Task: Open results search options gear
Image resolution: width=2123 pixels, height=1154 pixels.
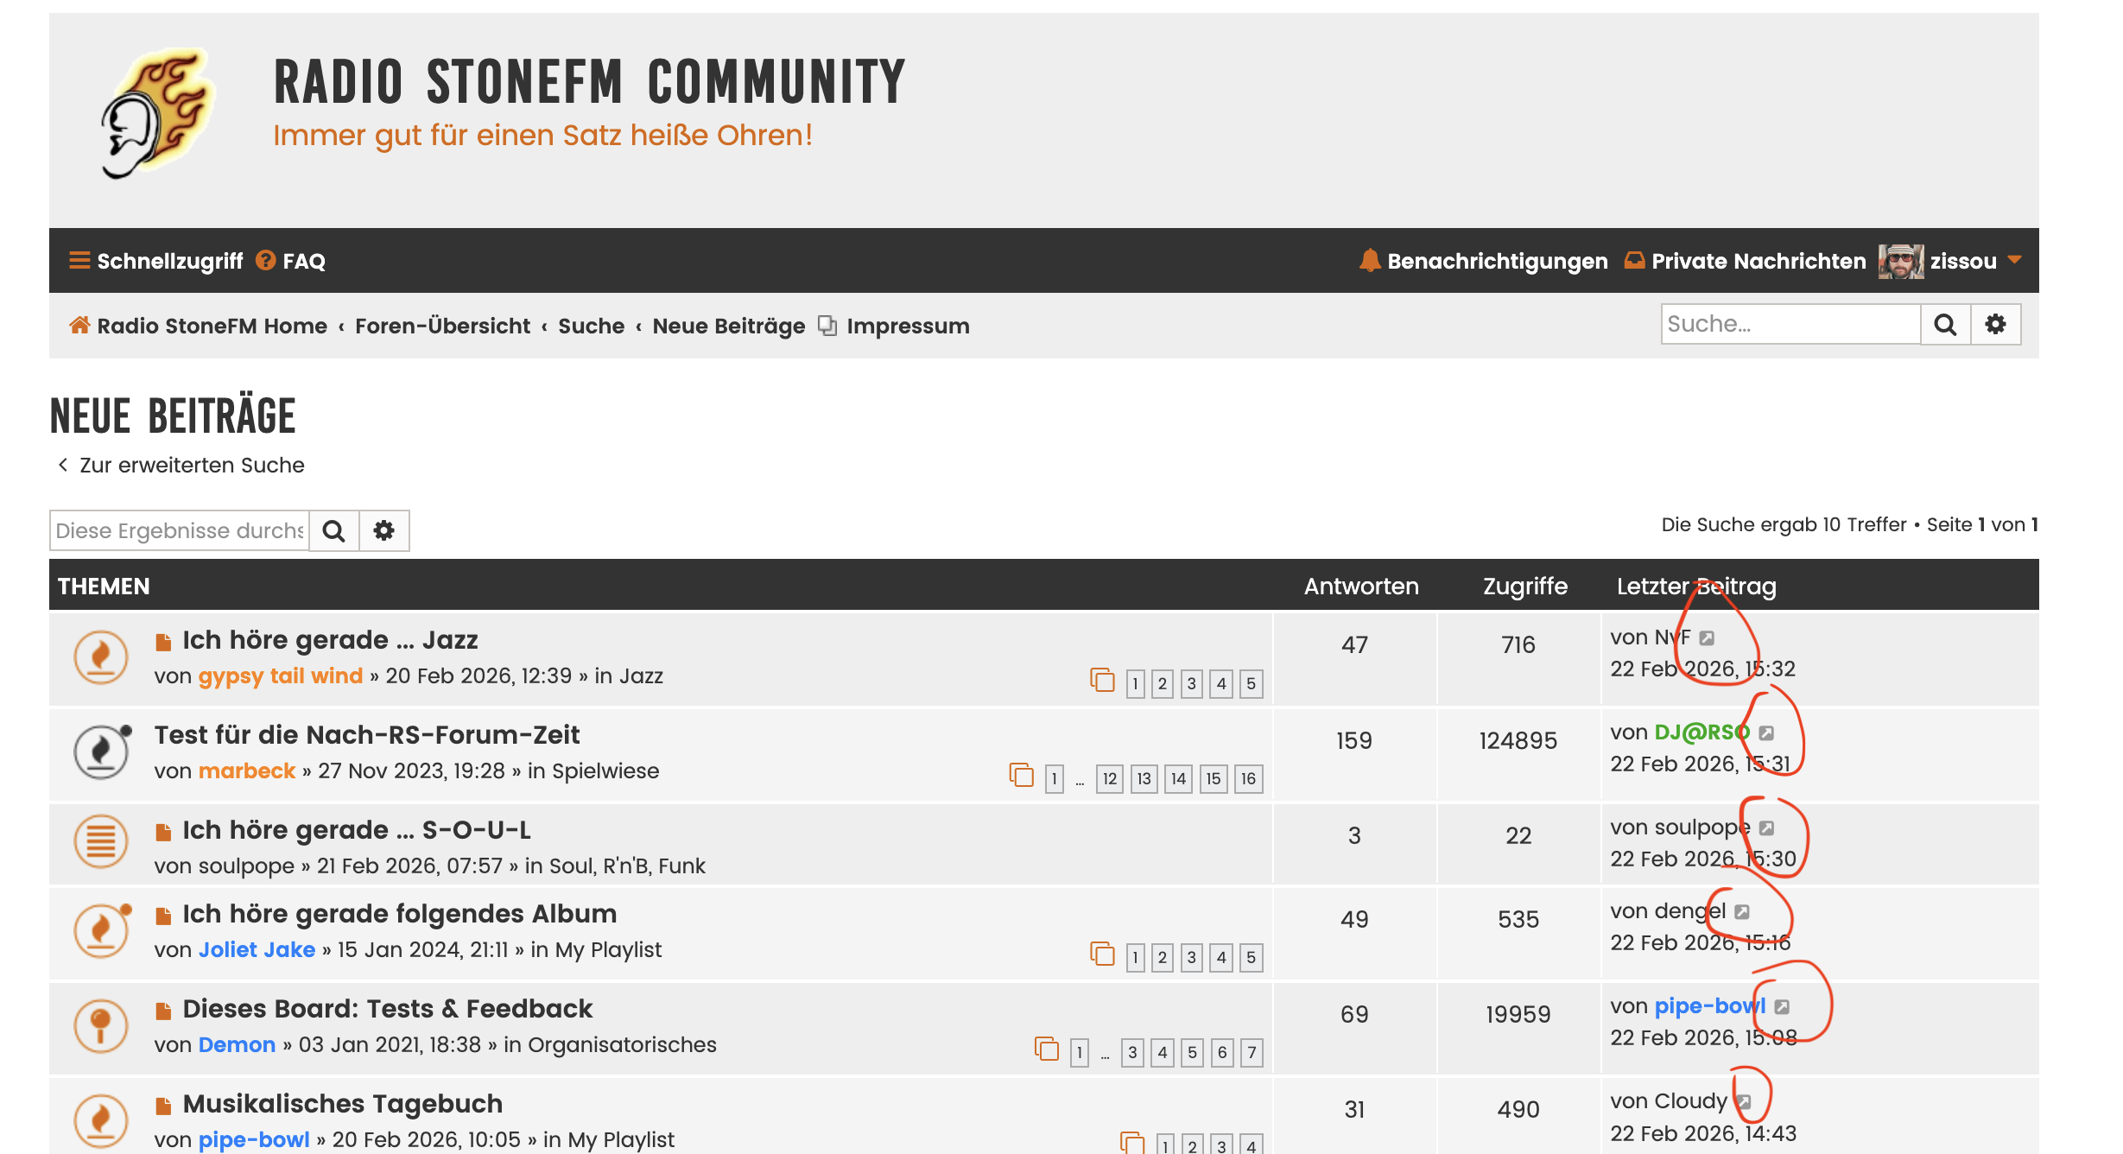Action: pyautogui.click(x=383, y=530)
